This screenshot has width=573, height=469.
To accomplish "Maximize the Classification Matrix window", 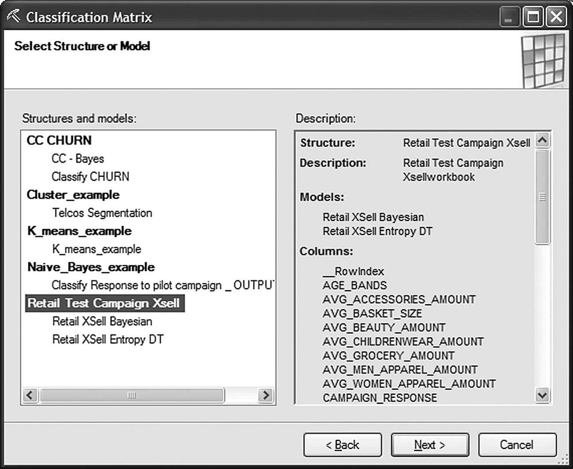I will tap(533, 17).
